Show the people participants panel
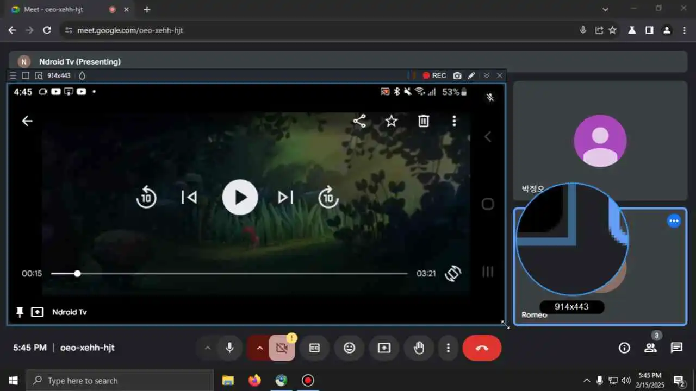This screenshot has width=696, height=391. point(650,348)
